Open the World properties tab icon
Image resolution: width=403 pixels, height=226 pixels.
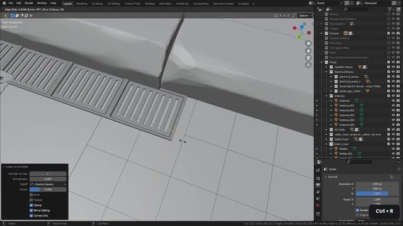(318, 205)
